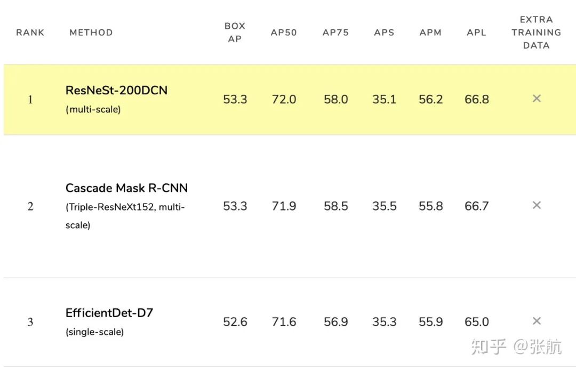Viewport: 576px width, 370px height.
Task: Click the X icon in Cascade Mask R-CNN row
Action: pos(537,205)
